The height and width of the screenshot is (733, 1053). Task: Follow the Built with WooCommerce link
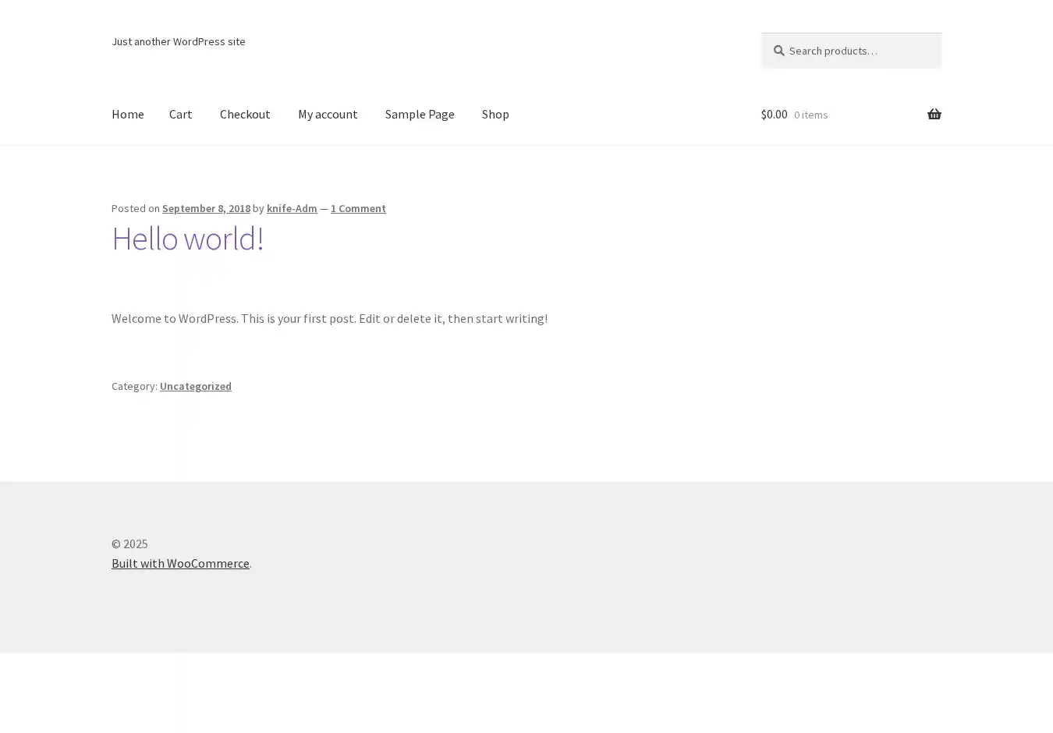(180, 563)
